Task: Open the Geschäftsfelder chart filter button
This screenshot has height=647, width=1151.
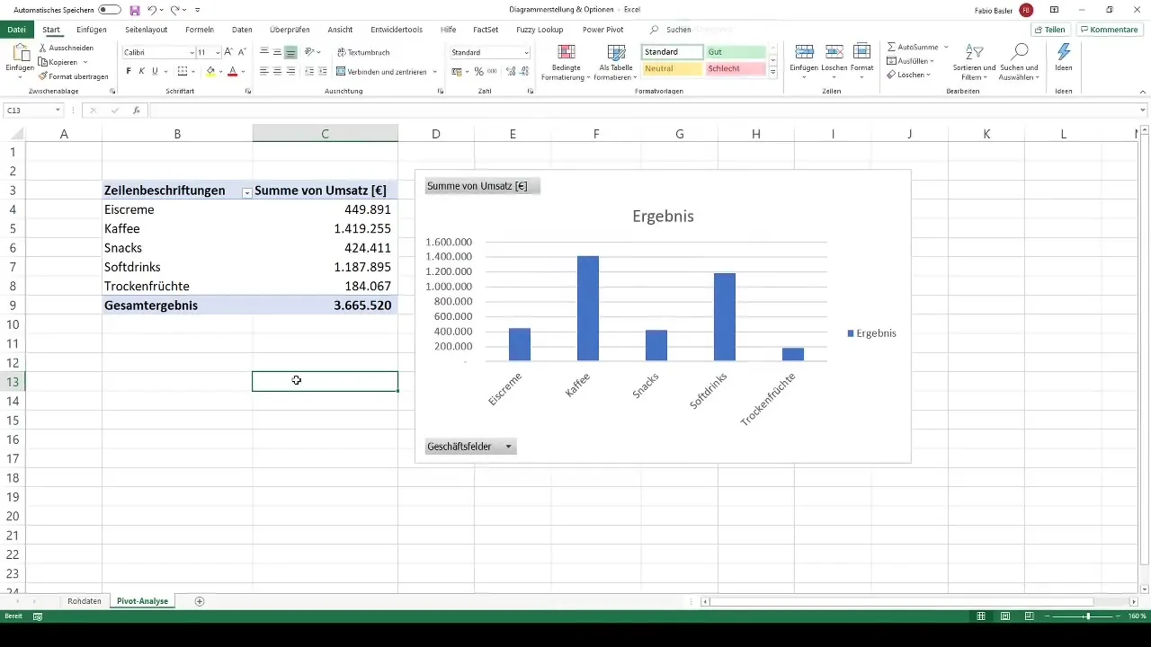Action: coord(470,447)
